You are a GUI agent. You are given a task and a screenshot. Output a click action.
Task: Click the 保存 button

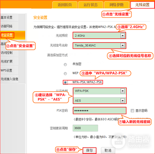click(x=89, y=150)
